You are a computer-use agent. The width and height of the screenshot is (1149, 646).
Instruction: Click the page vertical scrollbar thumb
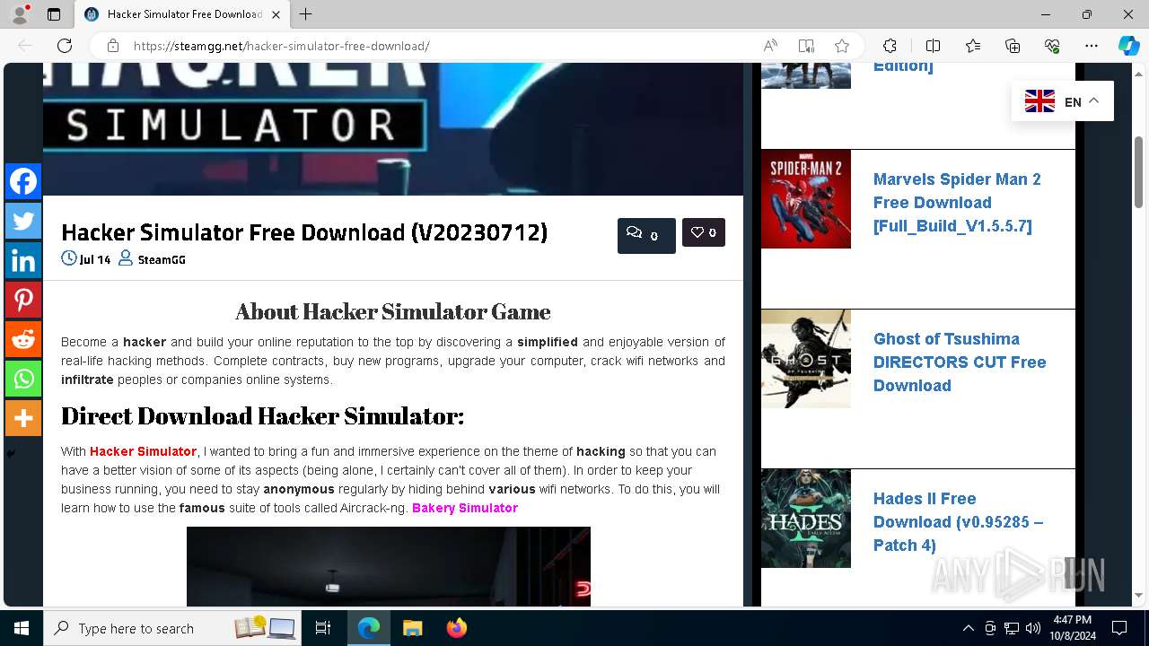click(x=1139, y=172)
